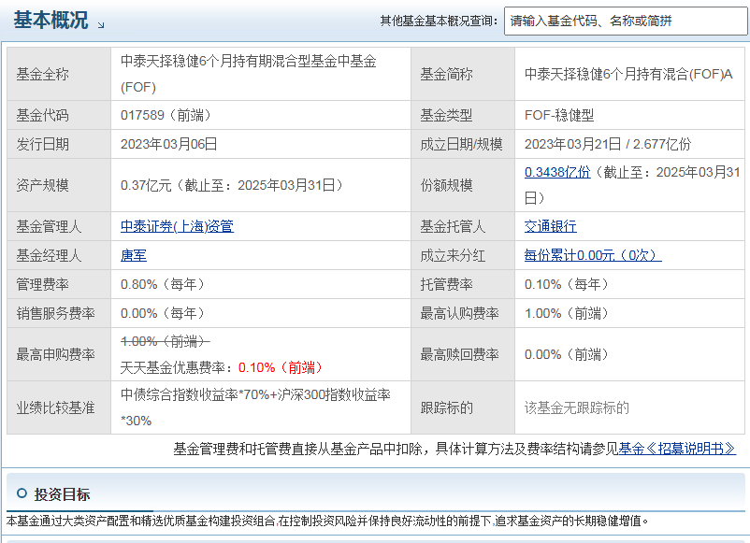Click the 基金经理人 label cell
Screen dimensions: 750x543
(59, 255)
